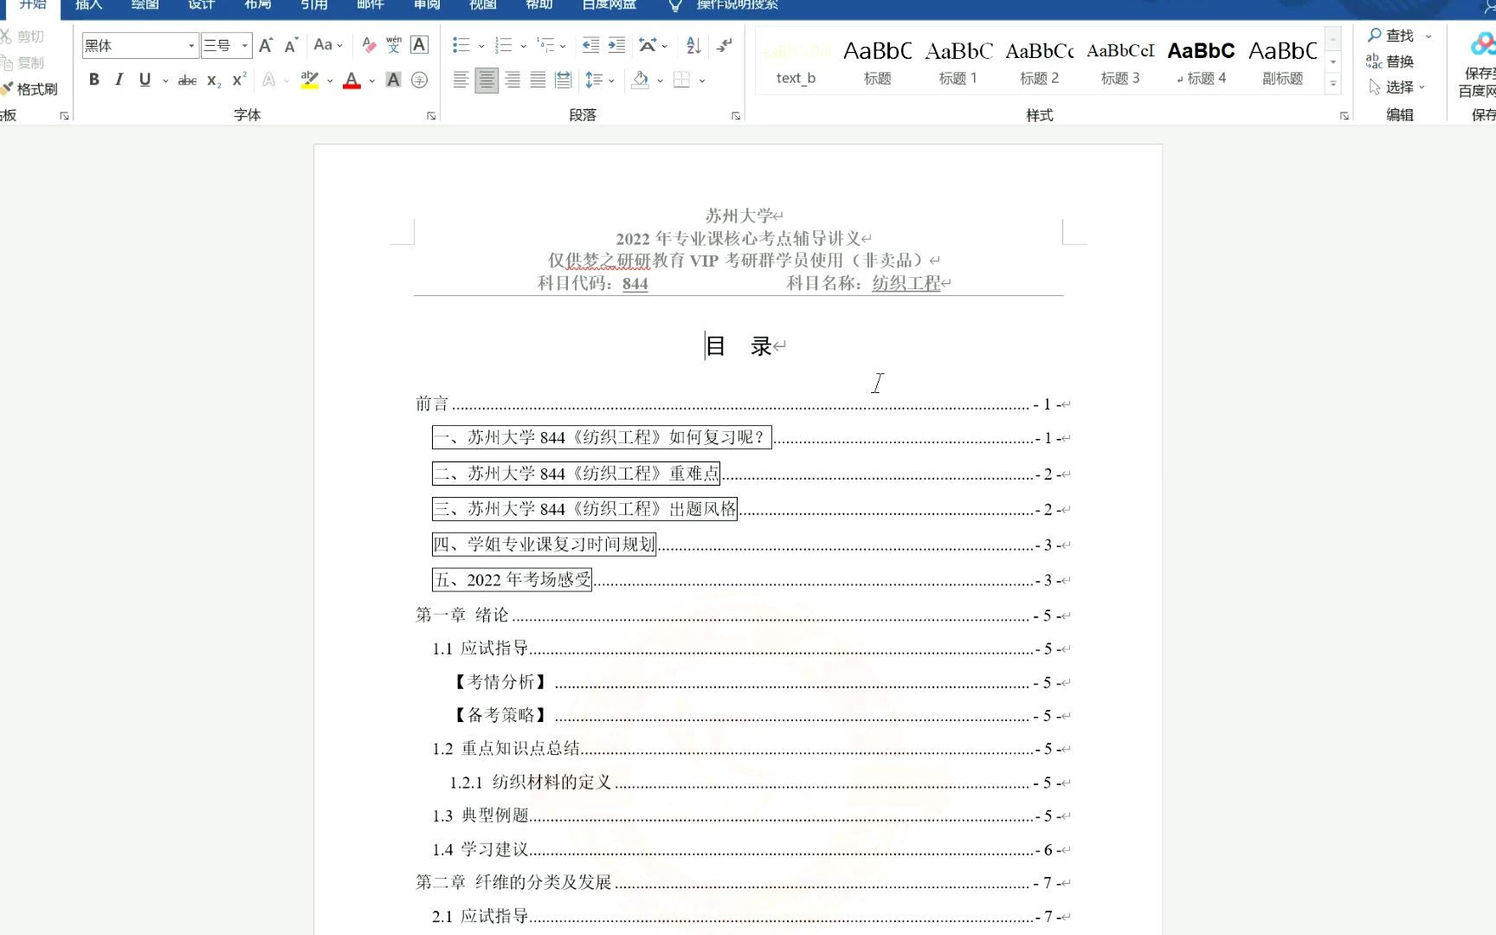The height and width of the screenshot is (935, 1496).
Task: Clear all formatting eraser icon
Action: [x=369, y=45]
